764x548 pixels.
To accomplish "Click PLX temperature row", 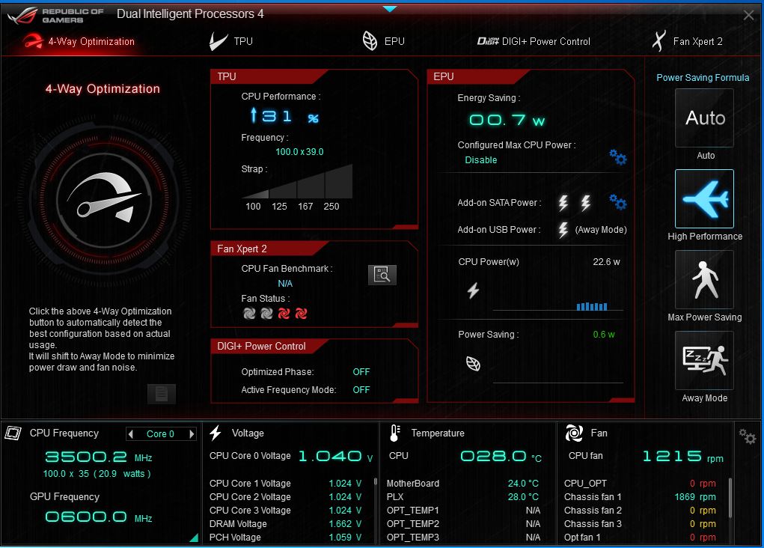I will click(x=463, y=497).
